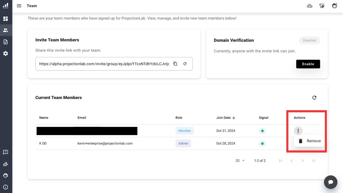343x193 pixels.
Task: Regenerate the invite link
Action: click(185, 64)
